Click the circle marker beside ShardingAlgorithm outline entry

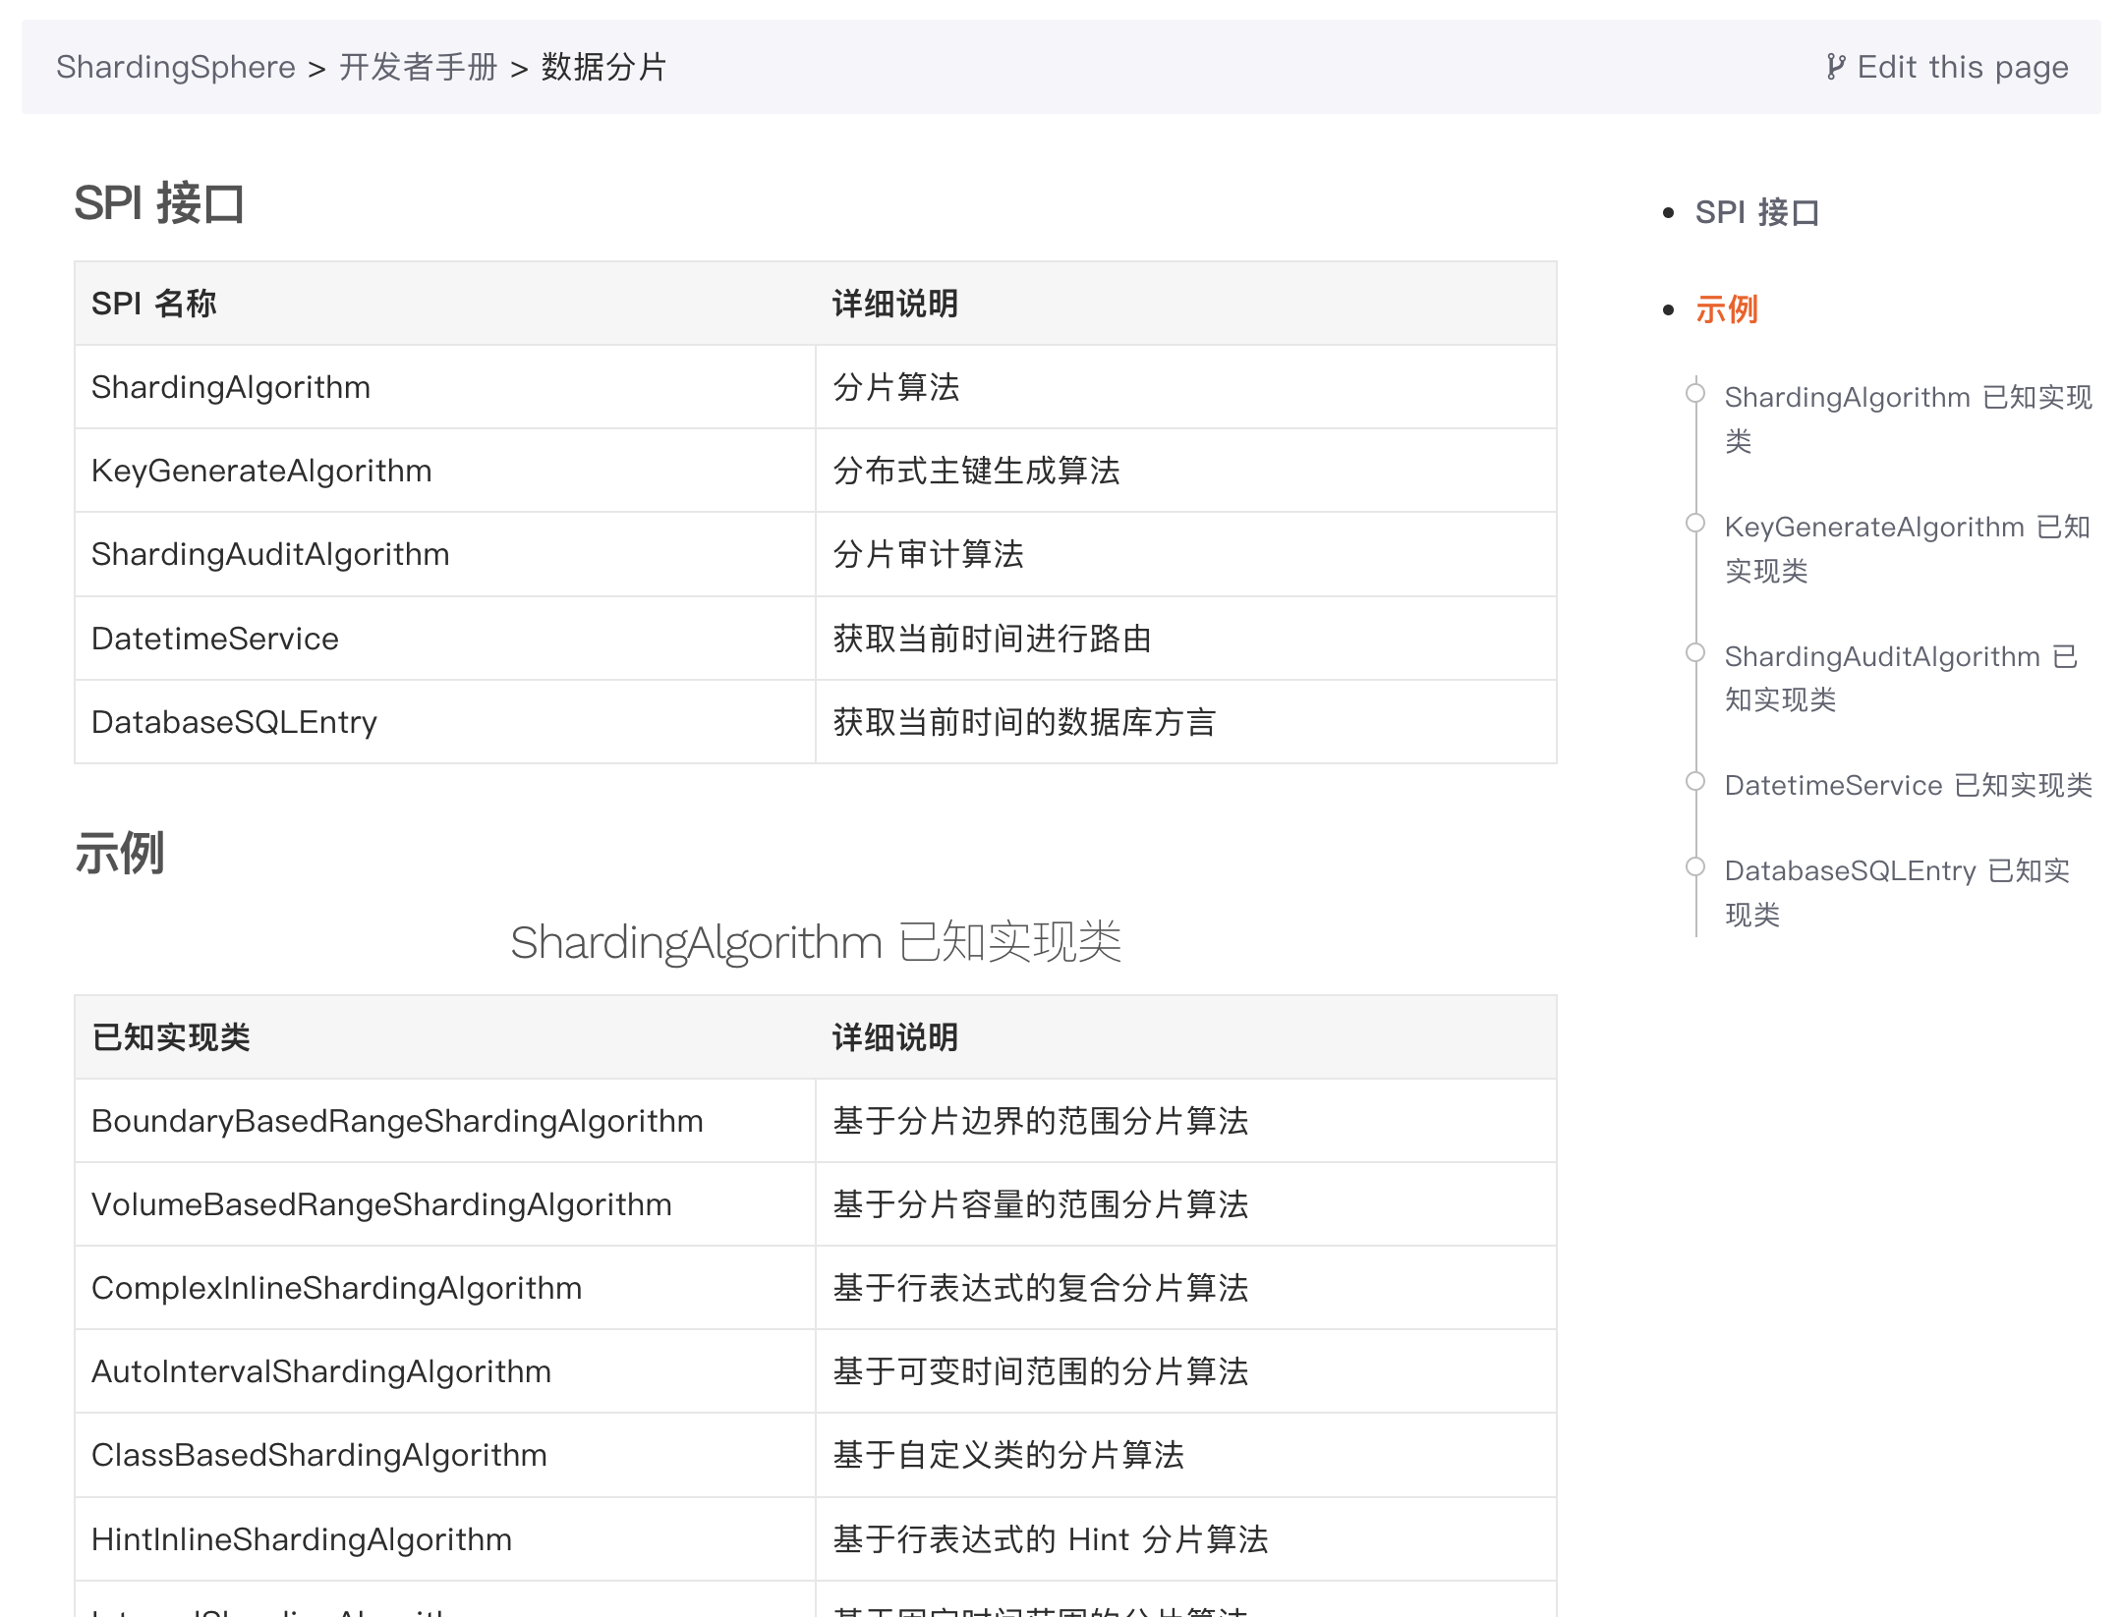coord(1695,393)
